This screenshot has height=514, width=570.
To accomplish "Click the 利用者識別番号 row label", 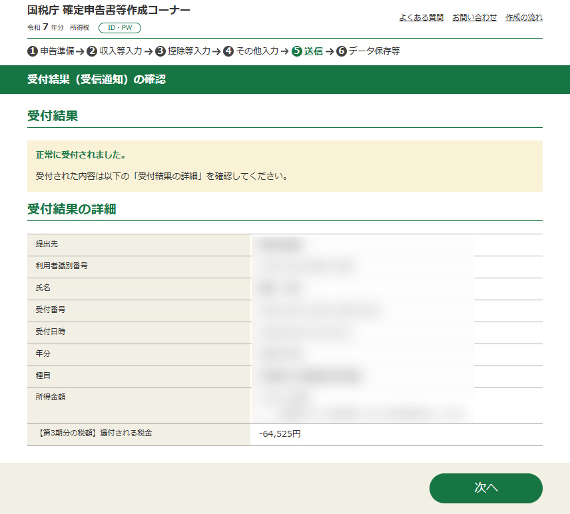I will tap(61, 266).
